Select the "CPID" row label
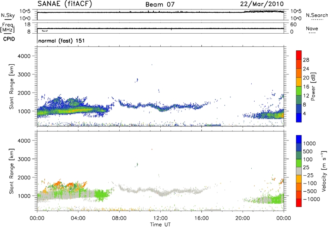 click(x=9, y=39)
